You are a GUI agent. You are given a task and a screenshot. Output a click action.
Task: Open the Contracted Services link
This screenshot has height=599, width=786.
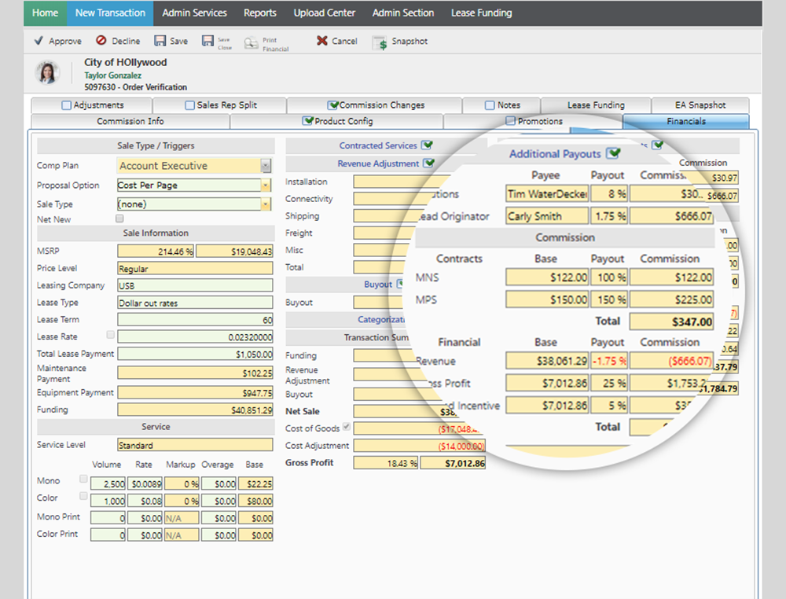pyautogui.click(x=378, y=145)
